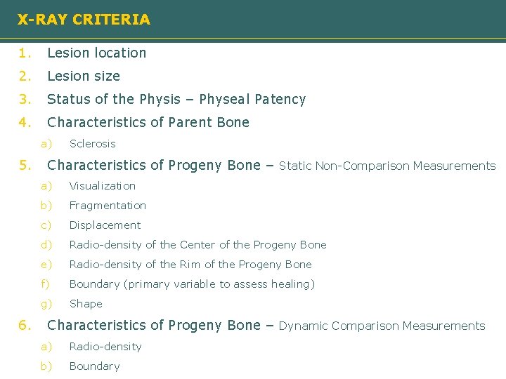Image resolution: width=506 pixels, height=379 pixels.
Task: Select the 'Lesion size' text line
Action: (84, 76)
